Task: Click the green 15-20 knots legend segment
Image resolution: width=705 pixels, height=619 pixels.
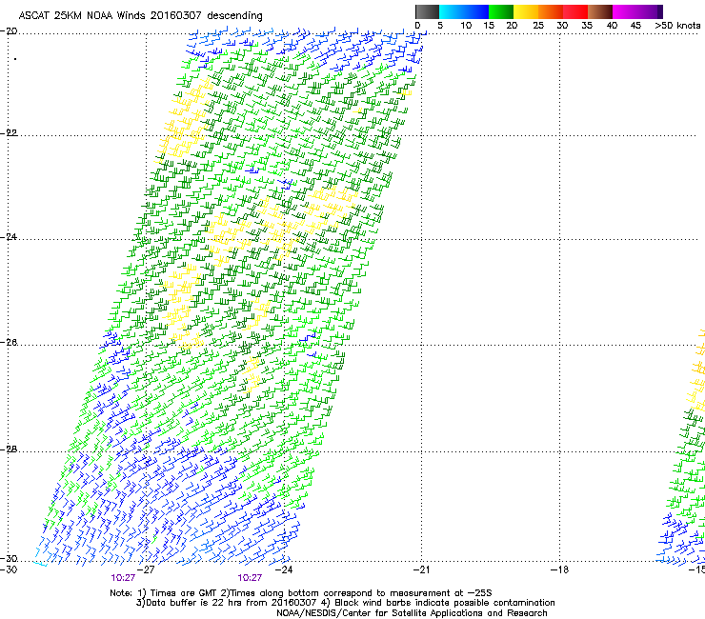Action: (501, 11)
